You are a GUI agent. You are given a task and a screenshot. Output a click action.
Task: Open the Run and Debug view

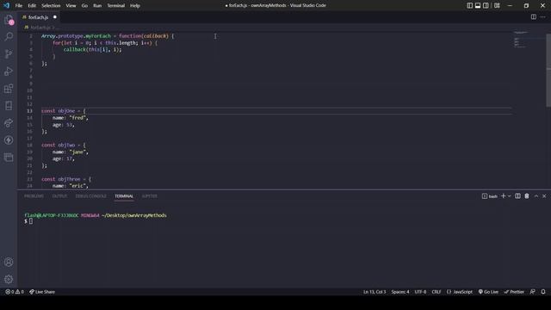(9, 71)
